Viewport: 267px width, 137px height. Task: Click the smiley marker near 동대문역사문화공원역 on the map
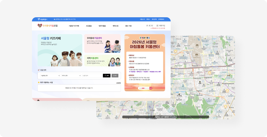pyautogui.click(x=227, y=91)
